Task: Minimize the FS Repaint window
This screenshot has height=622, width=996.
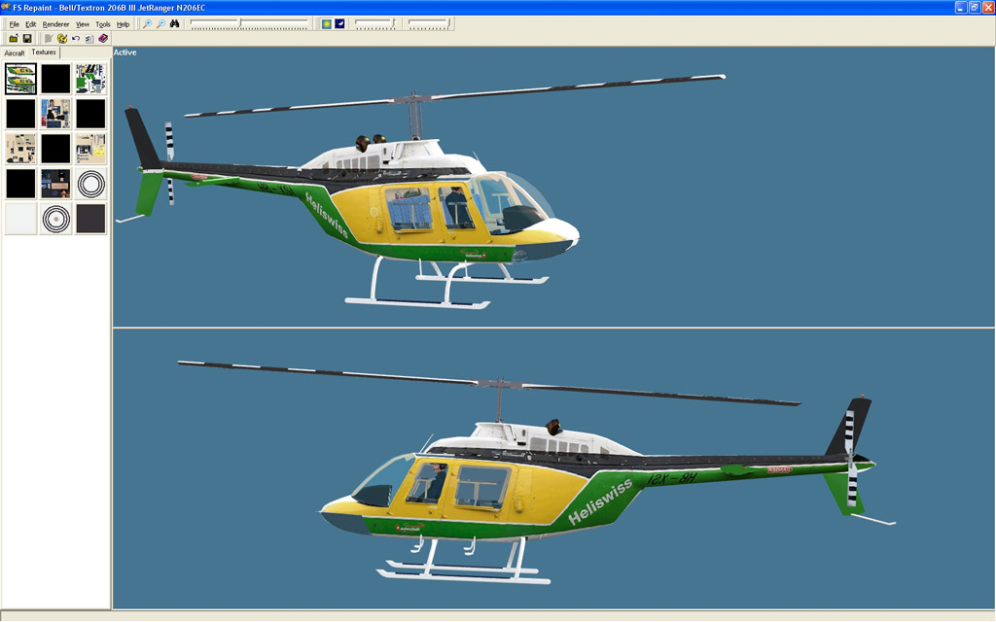Action: click(961, 8)
